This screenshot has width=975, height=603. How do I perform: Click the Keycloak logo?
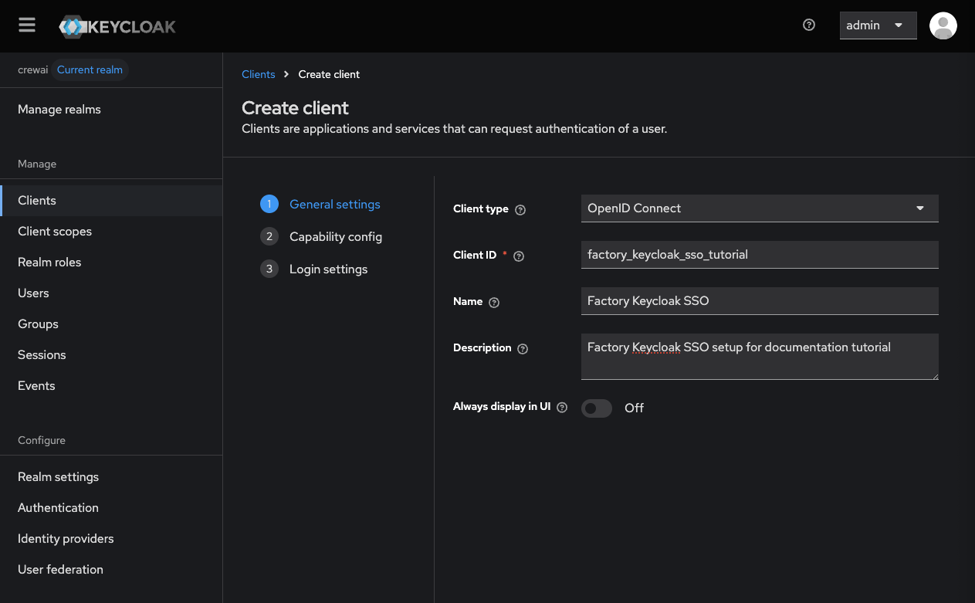point(117,25)
